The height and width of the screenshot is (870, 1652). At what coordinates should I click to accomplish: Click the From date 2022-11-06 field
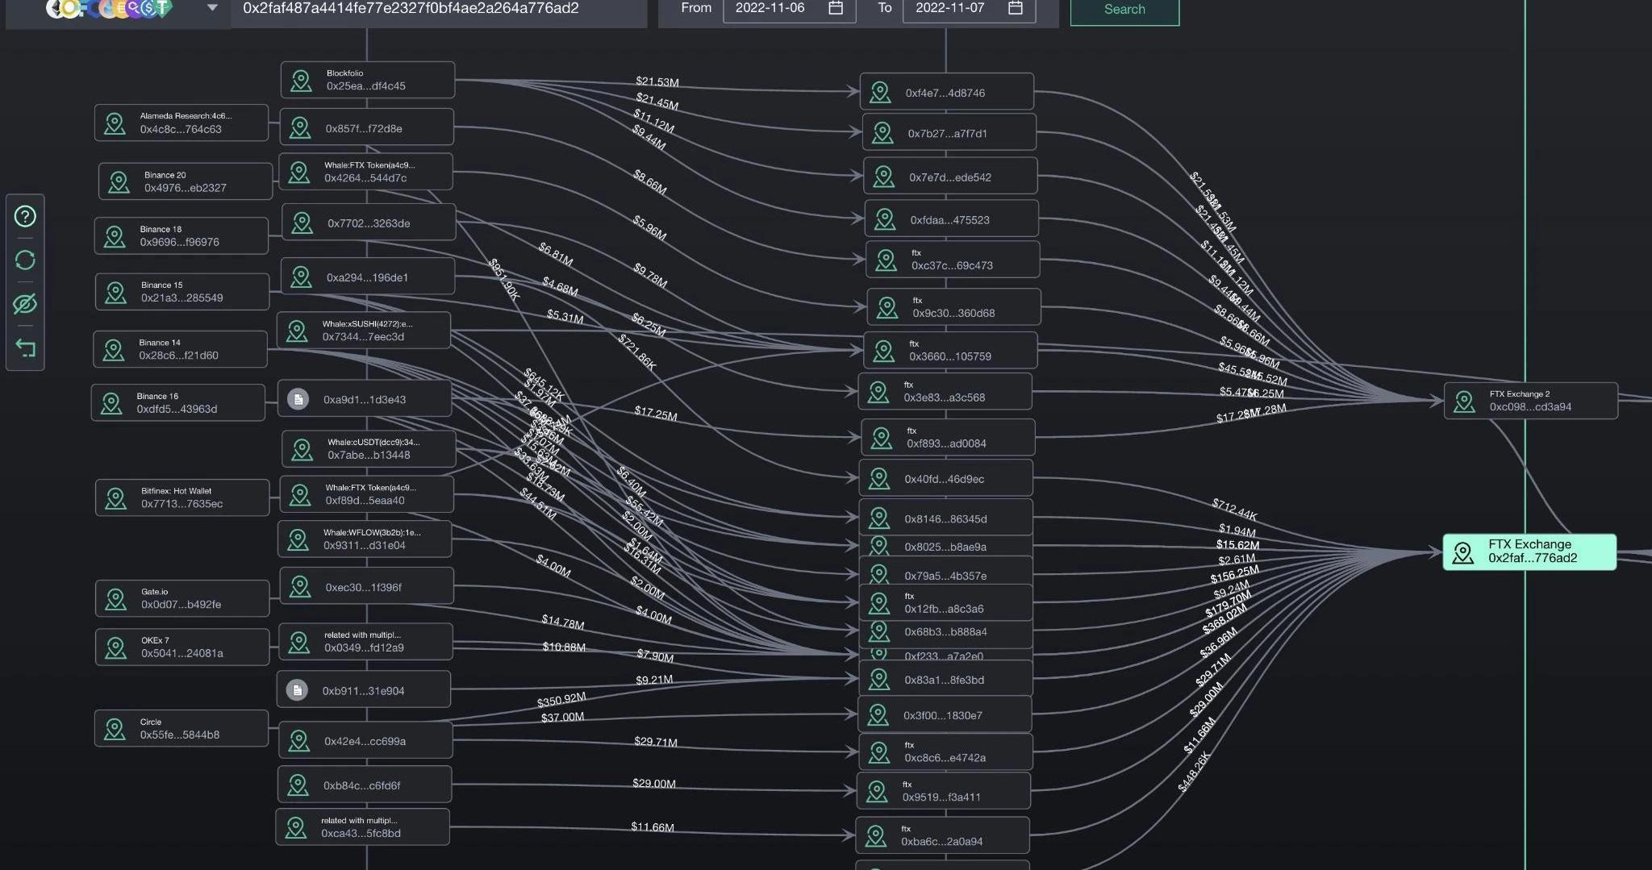click(770, 8)
